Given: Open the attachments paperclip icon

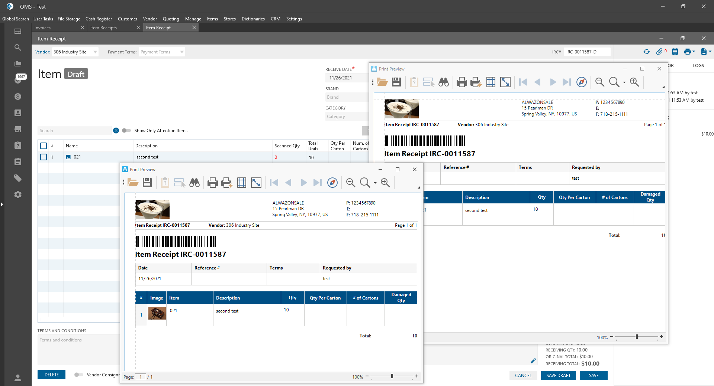Looking at the screenshot, I should [x=659, y=52].
